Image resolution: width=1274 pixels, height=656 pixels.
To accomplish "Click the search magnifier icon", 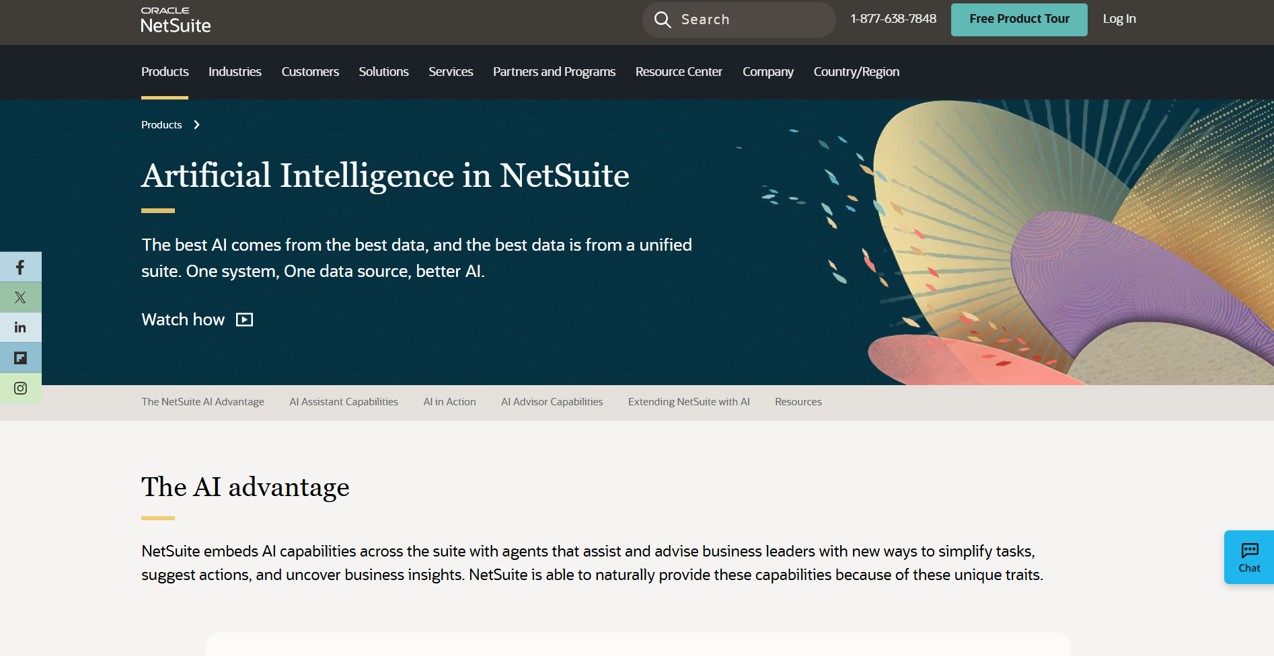I will [x=663, y=19].
